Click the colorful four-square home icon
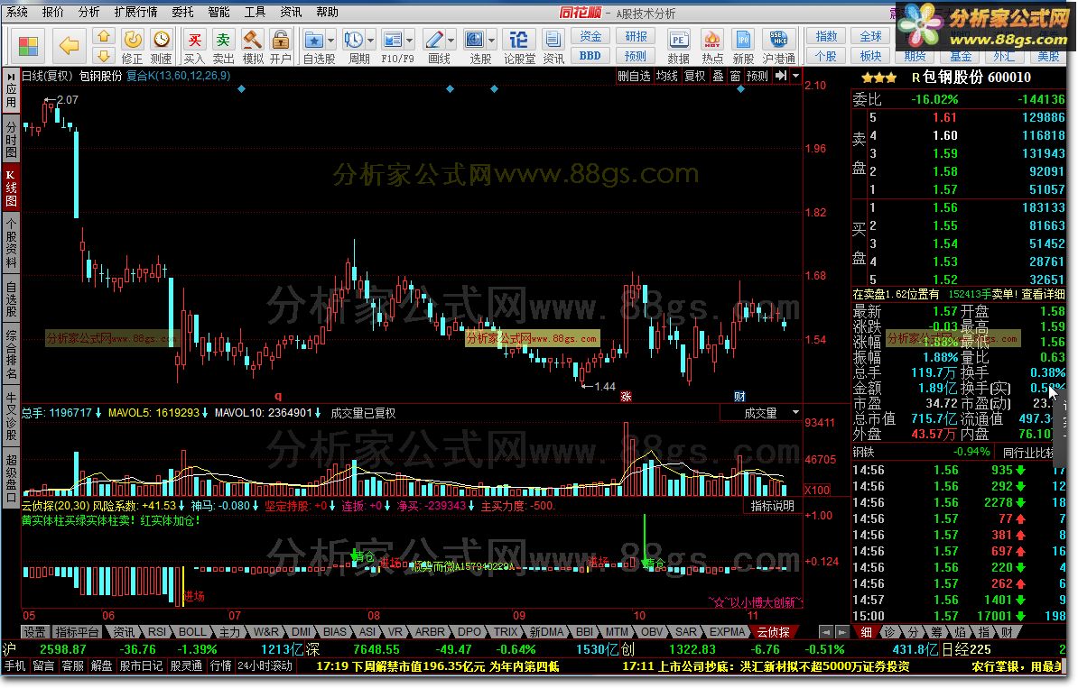Viewport: 1078px width, 688px height. 29,46
